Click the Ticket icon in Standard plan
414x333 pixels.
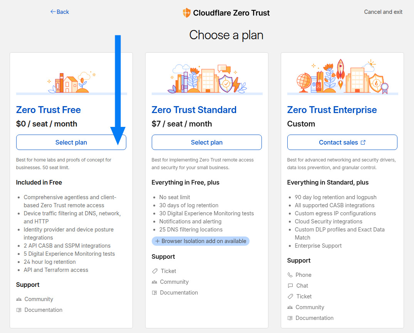click(154, 271)
